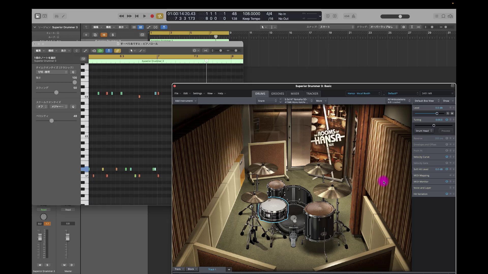Show automation icon in tracks toolbar
The image size is (488, 274).
point(149,27)
